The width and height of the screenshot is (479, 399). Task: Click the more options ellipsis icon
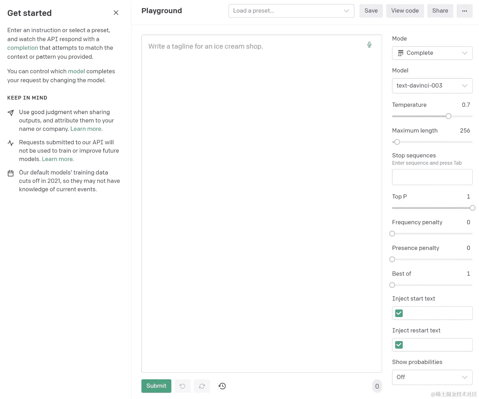465,11
